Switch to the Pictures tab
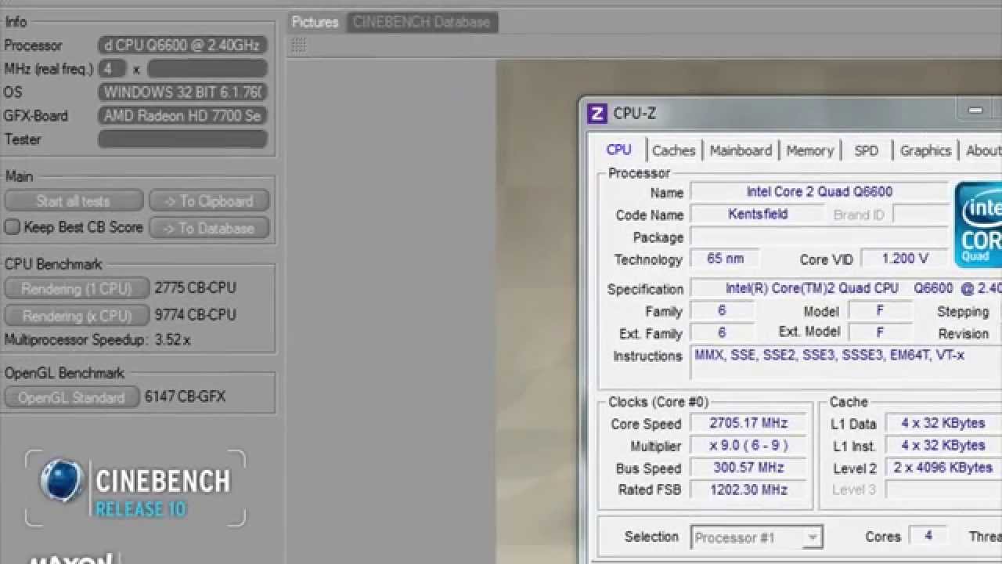This screenshot has width=1002, height=564. coord(315,22)
